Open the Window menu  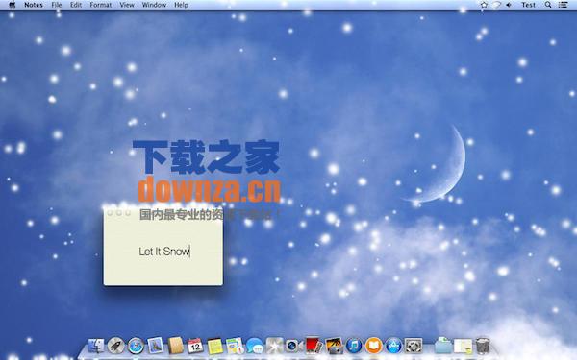click(x=154, y=5)
